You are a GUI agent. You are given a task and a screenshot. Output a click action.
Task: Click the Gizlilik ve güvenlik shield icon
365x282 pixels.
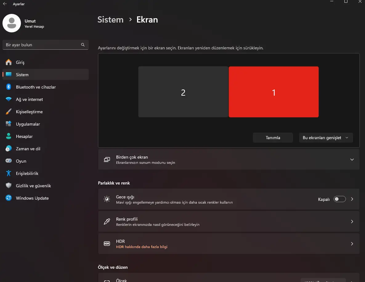9,185
